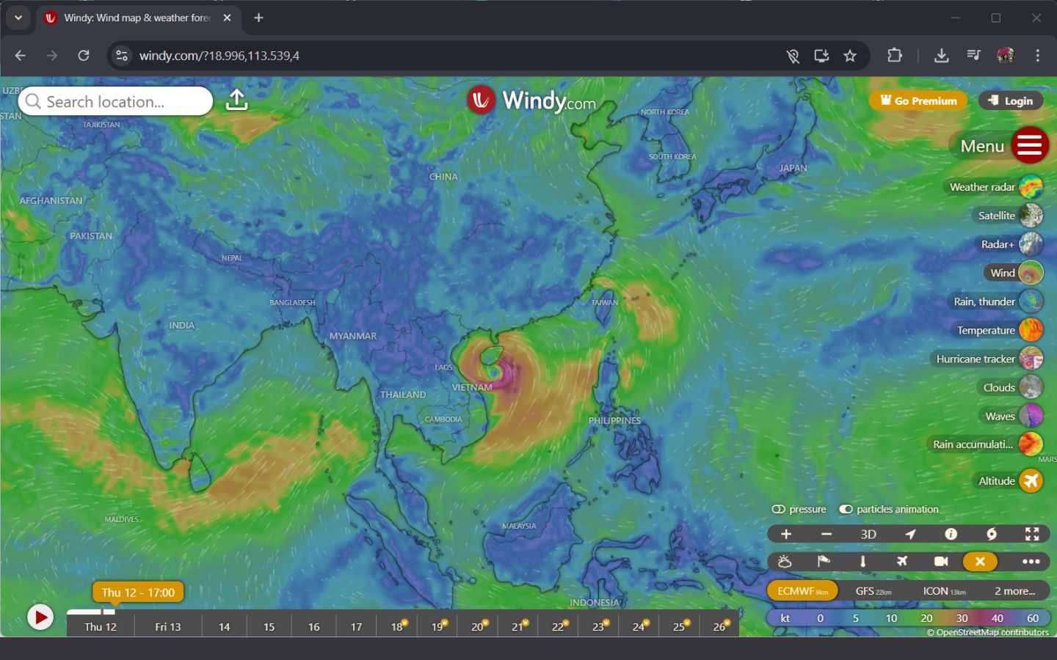The width and height of the screenshot is (1057, 660).
Task: Click 40 kt on the wind color scale
Action: point(998,618)
